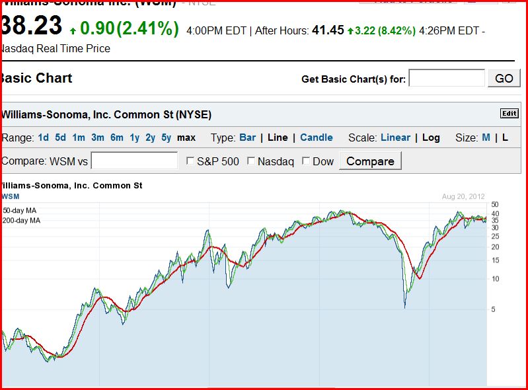The height and width of the screenshot is (390, 528).
Task: Set chart range to 1y
Action: pos(135,138)
